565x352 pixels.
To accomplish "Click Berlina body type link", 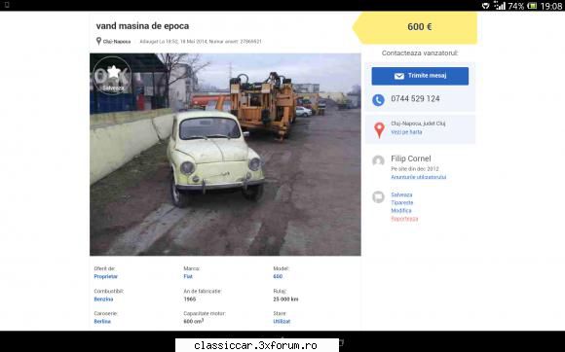I will point(102,322).
